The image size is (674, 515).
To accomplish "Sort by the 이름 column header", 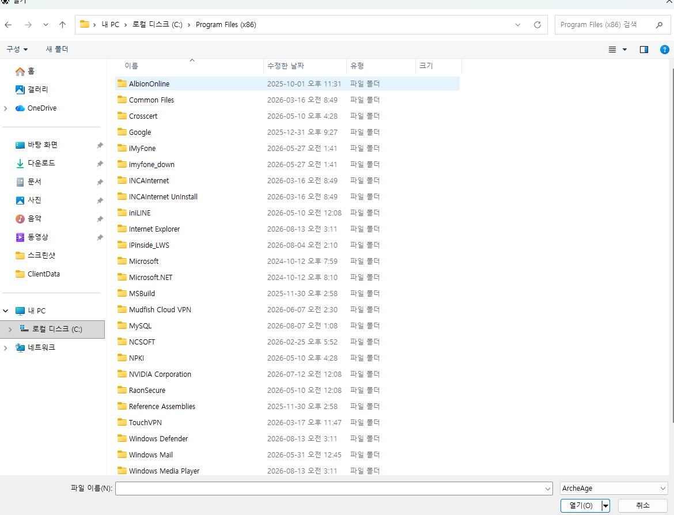I will tap(131, 66).
